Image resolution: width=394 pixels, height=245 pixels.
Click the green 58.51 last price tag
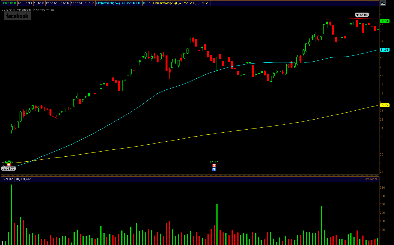pyautogui.click(x=384, y=21)
